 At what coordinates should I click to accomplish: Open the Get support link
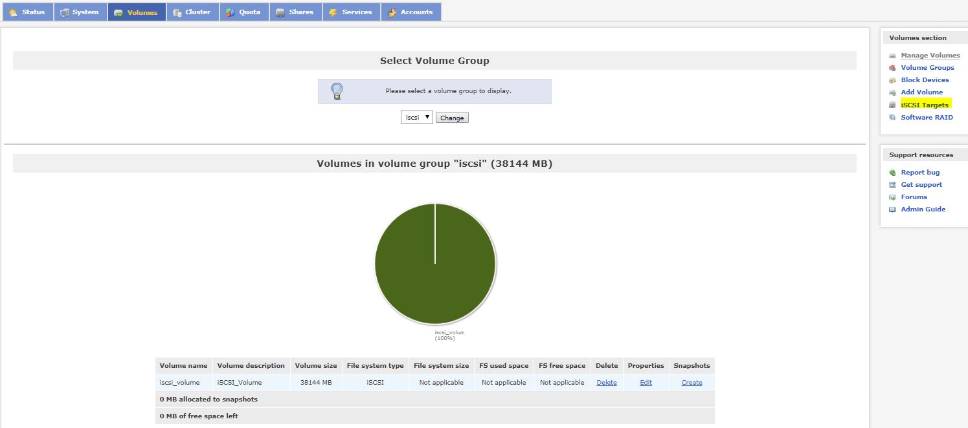(x=921, y=185)
